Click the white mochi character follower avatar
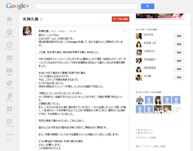 (176, 109)
